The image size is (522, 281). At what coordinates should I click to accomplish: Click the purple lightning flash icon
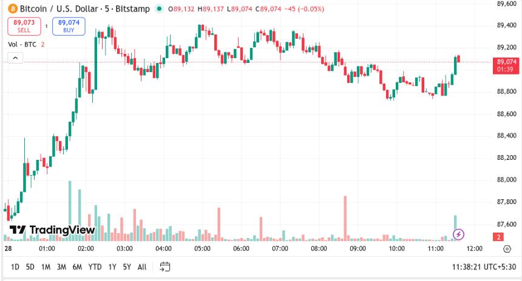pos(459,234)
